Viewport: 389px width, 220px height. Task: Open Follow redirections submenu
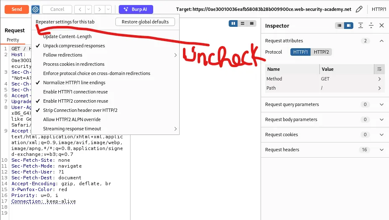point(105,55)
